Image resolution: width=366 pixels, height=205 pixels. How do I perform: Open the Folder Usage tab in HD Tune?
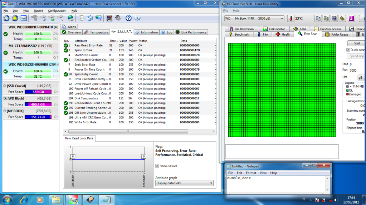tap(337, 34)
